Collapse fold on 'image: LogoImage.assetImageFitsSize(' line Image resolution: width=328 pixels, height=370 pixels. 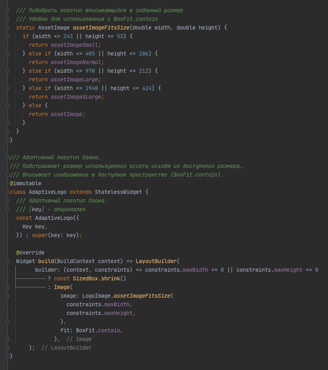coord(7,296)
